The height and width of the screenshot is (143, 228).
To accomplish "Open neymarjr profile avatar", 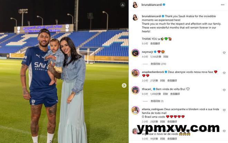I will pos(135,53).
